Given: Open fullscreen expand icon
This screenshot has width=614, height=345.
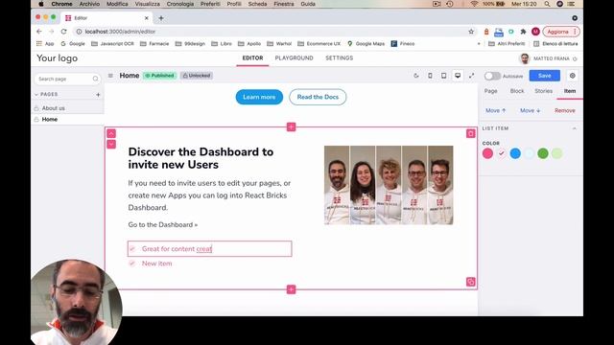Looking at the screenshot, I should pyautogui.click(x=471, y=76).
